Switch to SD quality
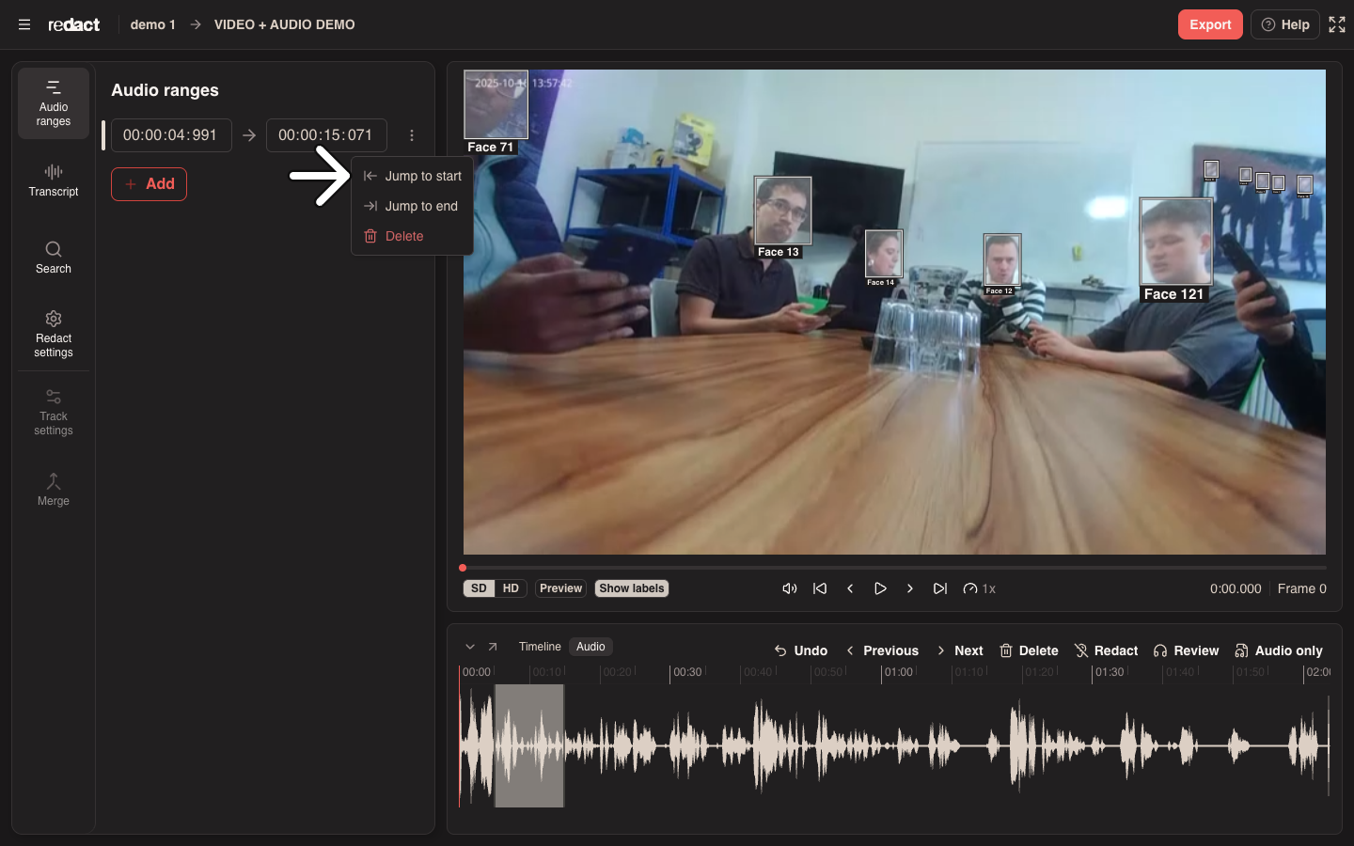The image size is (1354, 846). point(479,588)
